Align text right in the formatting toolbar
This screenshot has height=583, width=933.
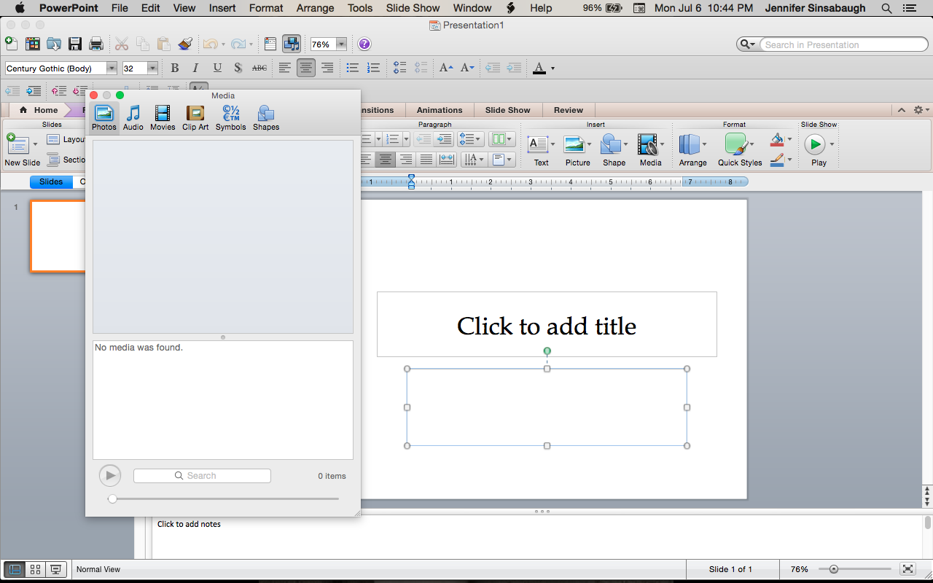pos(327,68)
